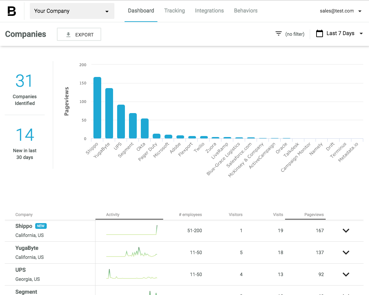Click the YugaByte bar in the chart
Image resolution: width=369 pixels, height=295 pixels.
pos(109,113)
